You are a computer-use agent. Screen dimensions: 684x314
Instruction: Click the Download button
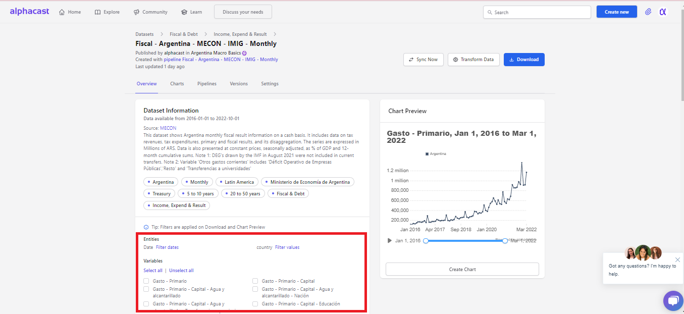[524, 59]
